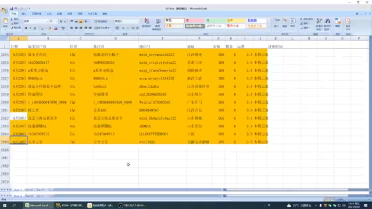This screenshot has width=372, height=209.
Task: Apply the red font color A
Action: [x=56, y=28]
